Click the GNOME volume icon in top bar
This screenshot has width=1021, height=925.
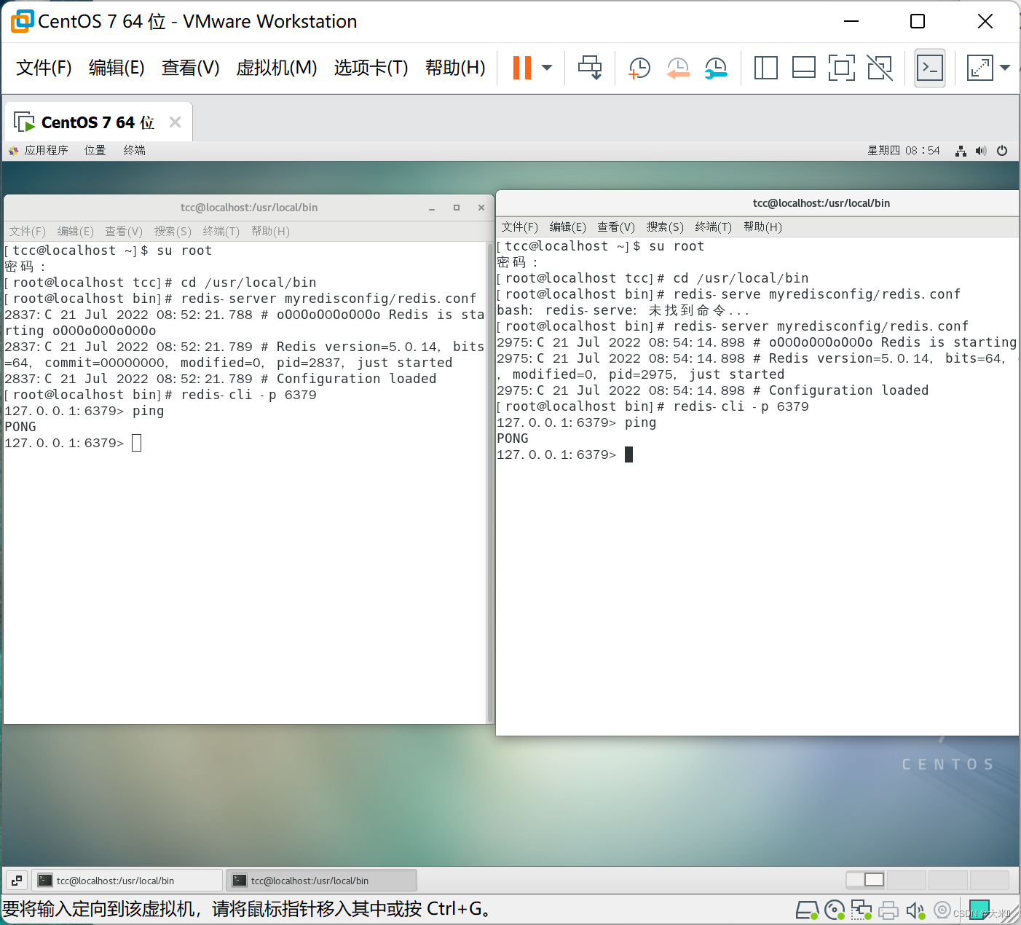(x=981, y=151)
